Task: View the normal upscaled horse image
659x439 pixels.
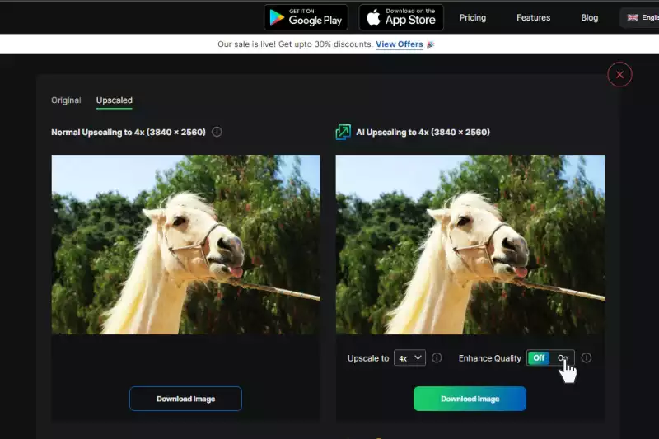Action: click(x=186, y=245)
